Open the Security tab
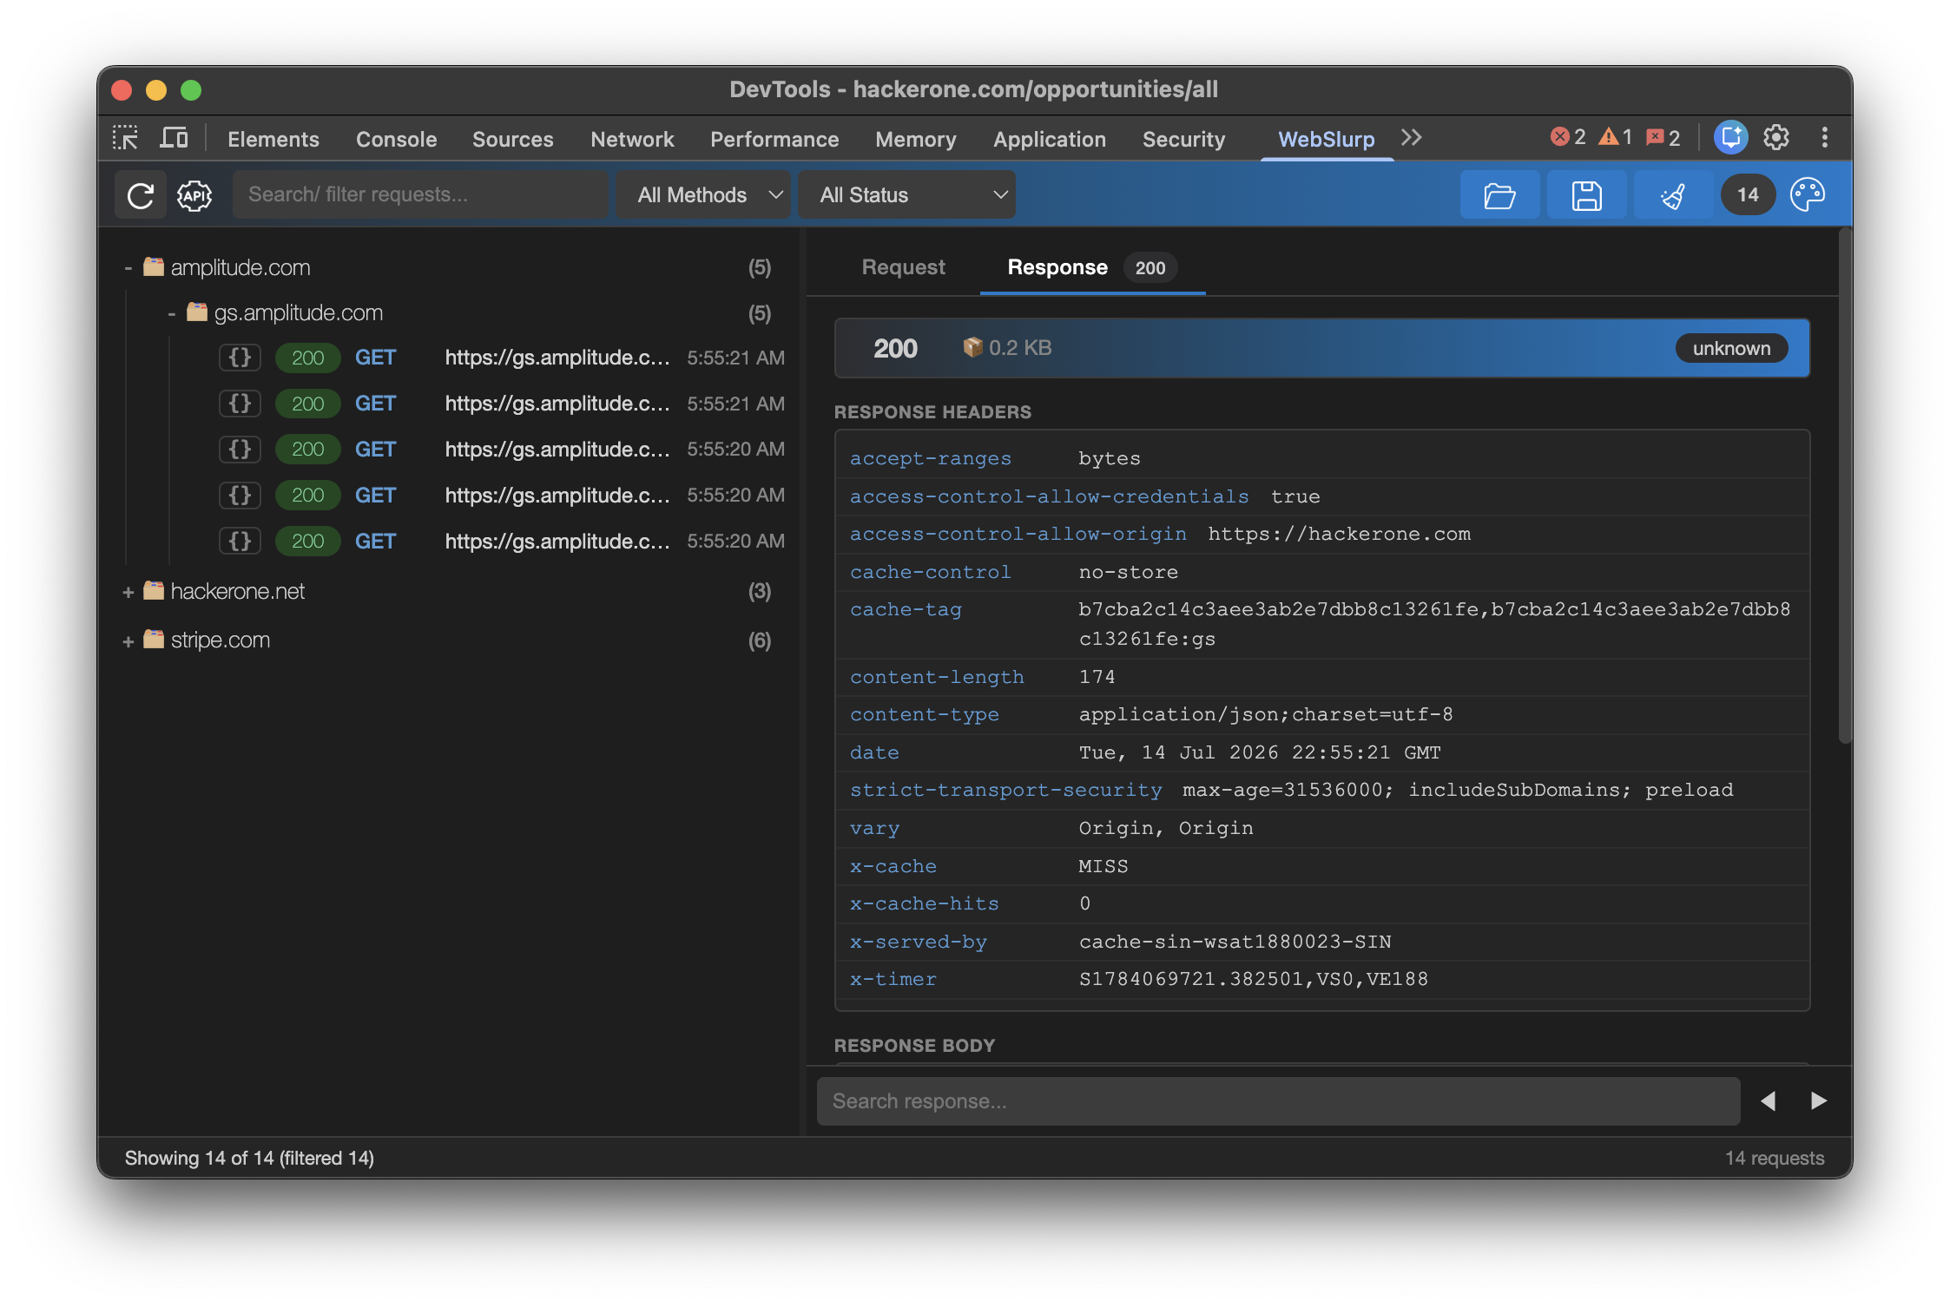The height and width of the screenshot is (1307, 1950). (x=1183, y=139)
